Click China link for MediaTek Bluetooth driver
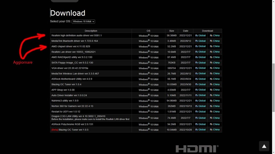275x154 pixels. pyautogui.click(x=215, y=41)
